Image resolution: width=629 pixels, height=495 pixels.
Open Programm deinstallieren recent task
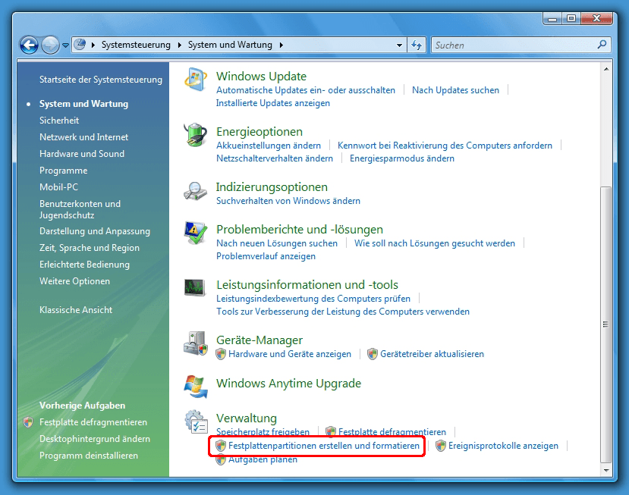tap(89, 456)
